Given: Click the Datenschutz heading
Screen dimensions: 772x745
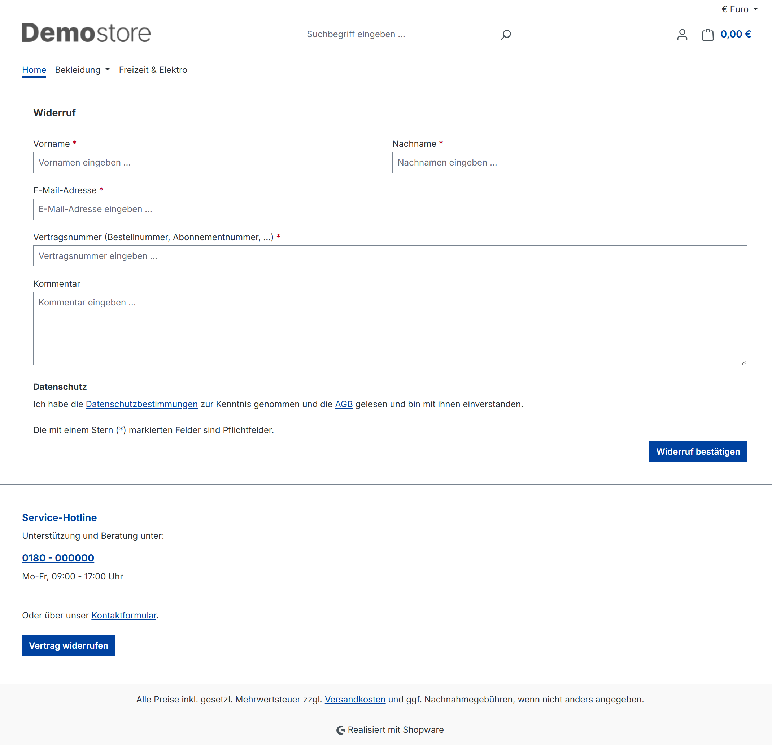Looking at the screenshot, I should tap(60, 387).
